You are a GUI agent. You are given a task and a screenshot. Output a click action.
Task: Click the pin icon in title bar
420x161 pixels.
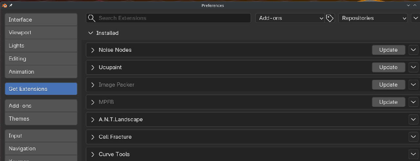pyautogui.click(x=10, y=5)
